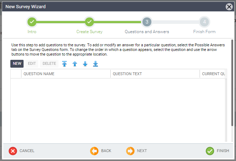Click the green Finish checkmark icon
236x161 pixels.
pos(210,151)
